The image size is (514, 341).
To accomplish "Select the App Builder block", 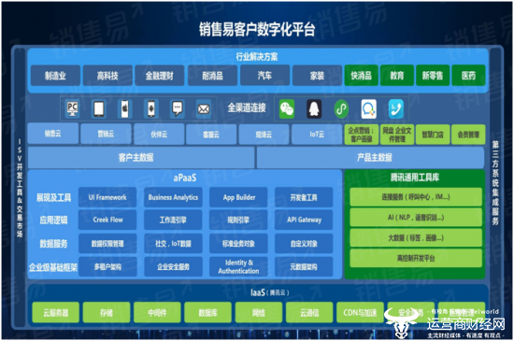I will pos(238,197).
